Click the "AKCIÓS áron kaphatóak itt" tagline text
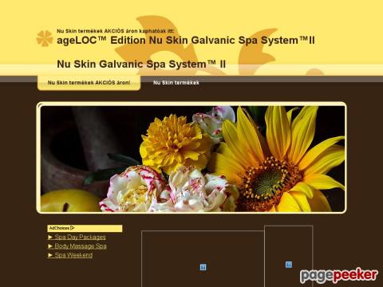 [x=139, y=31]
